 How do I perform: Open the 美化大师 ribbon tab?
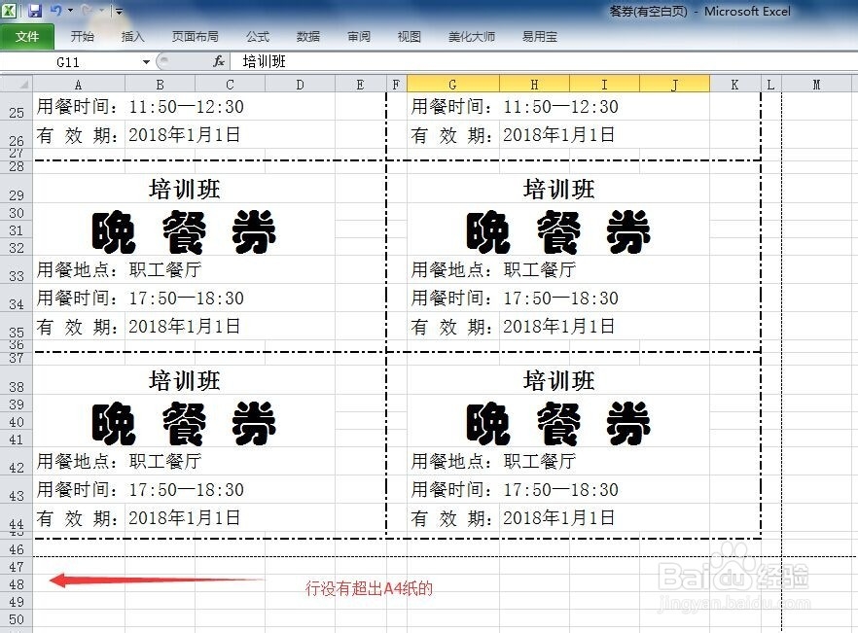471,36
